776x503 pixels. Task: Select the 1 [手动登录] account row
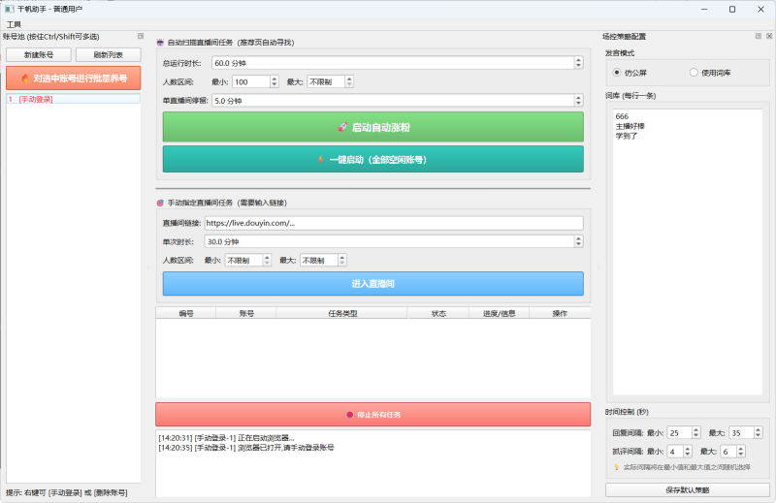point(74,100)
